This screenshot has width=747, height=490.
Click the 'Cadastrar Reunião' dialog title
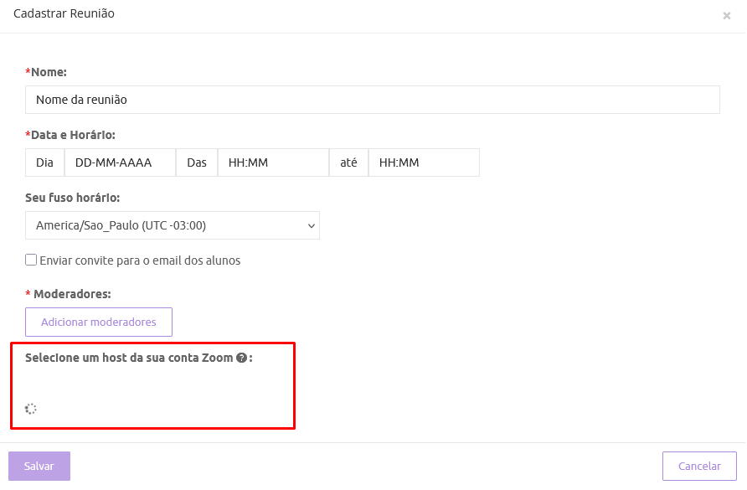click(x=64, y=13)
